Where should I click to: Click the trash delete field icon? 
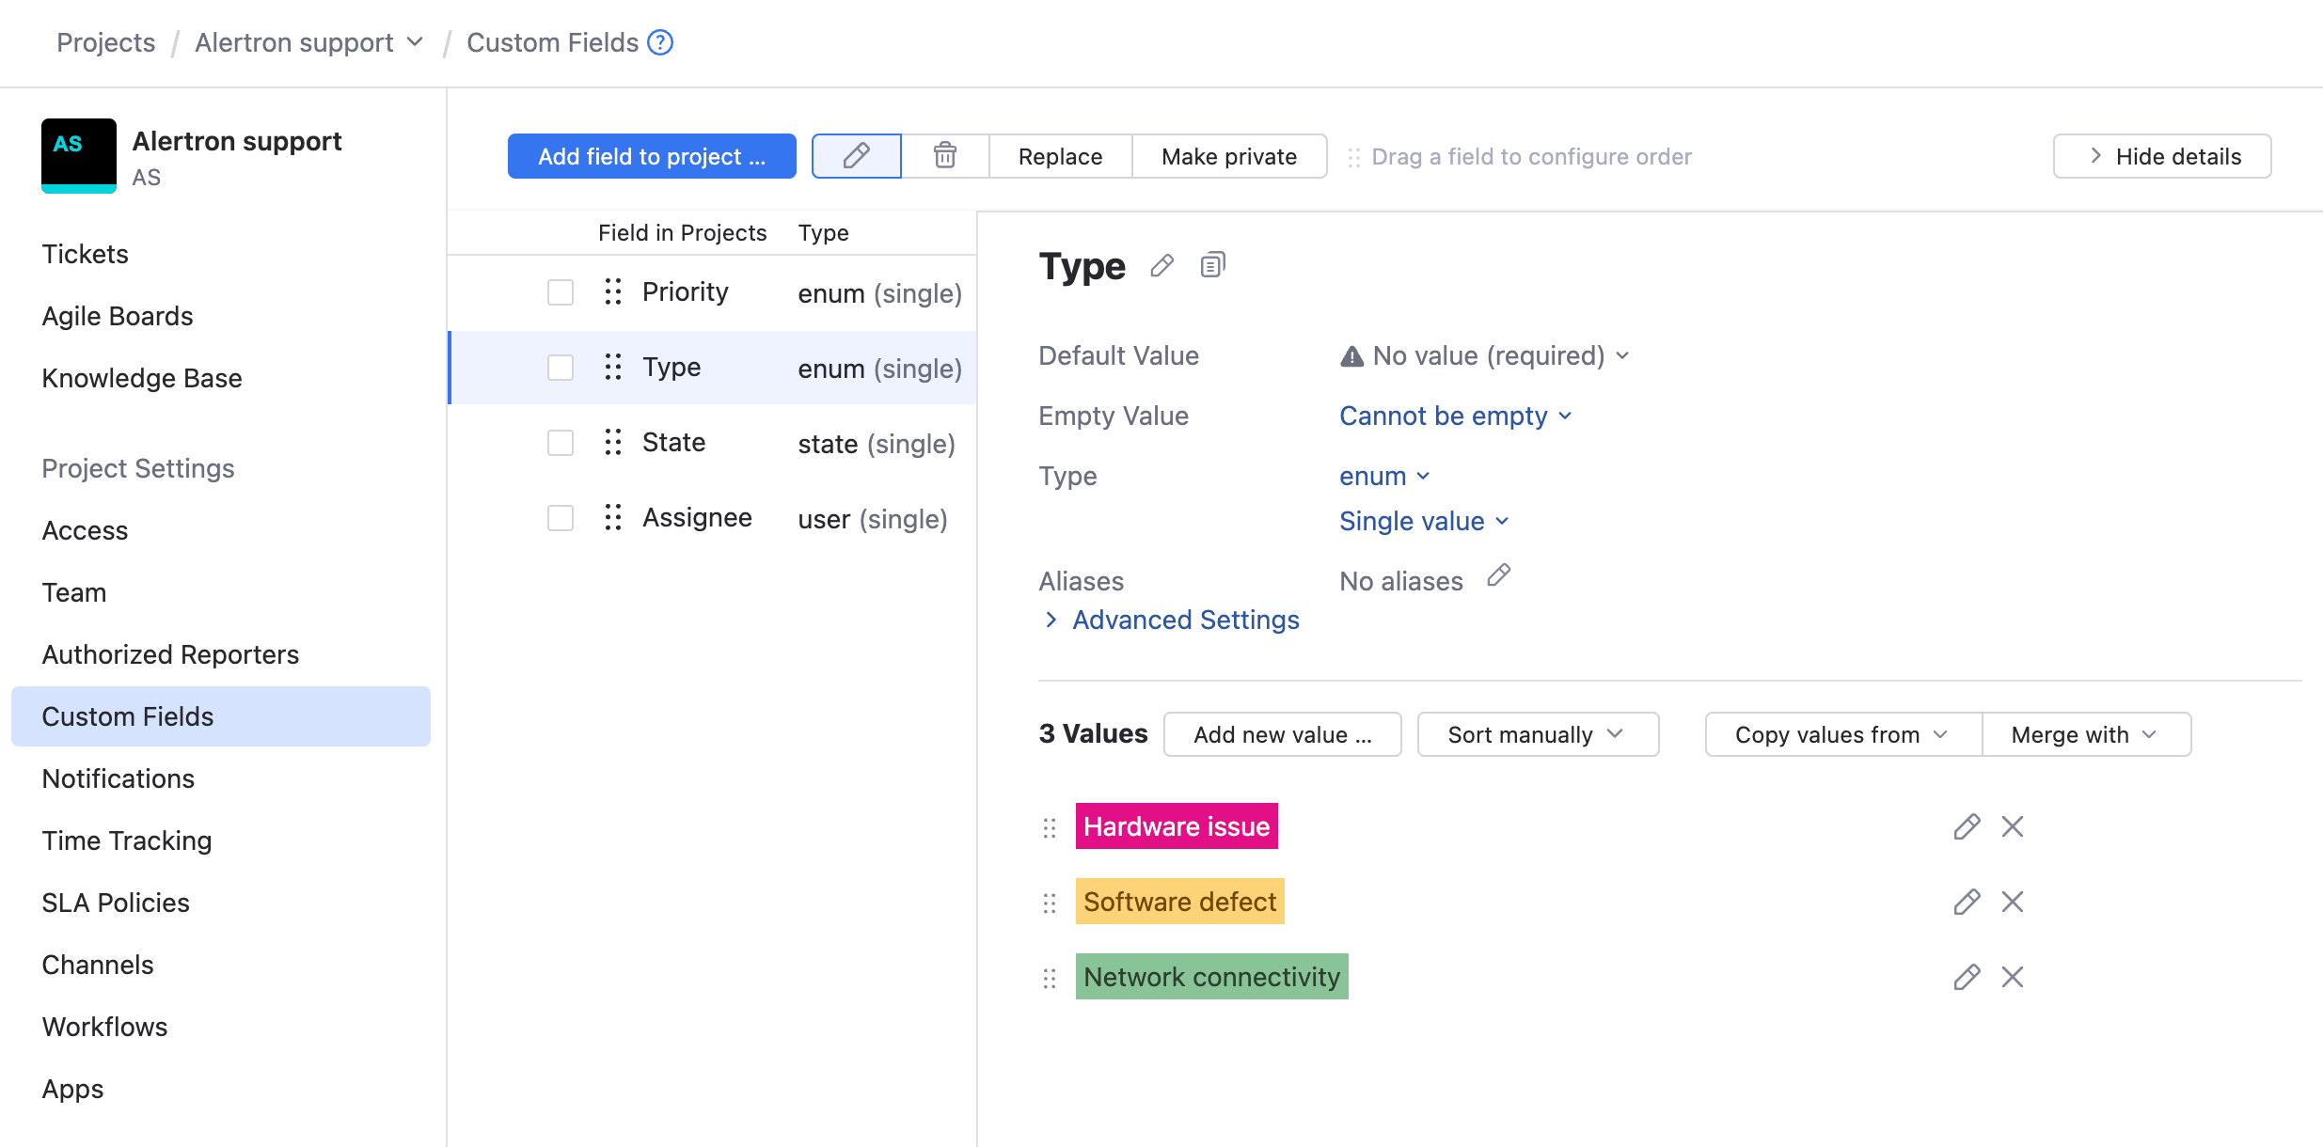point(944,156)
